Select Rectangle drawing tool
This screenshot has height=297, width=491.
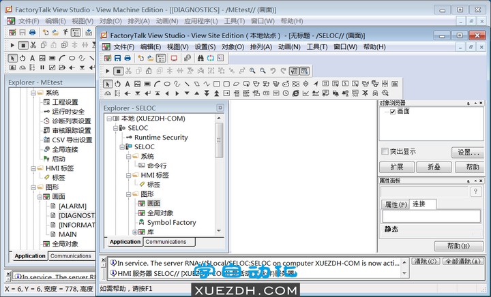coord(216,84)
